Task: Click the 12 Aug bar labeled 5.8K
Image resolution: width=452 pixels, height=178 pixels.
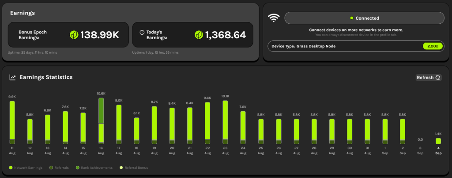Action: coord(30,131)
